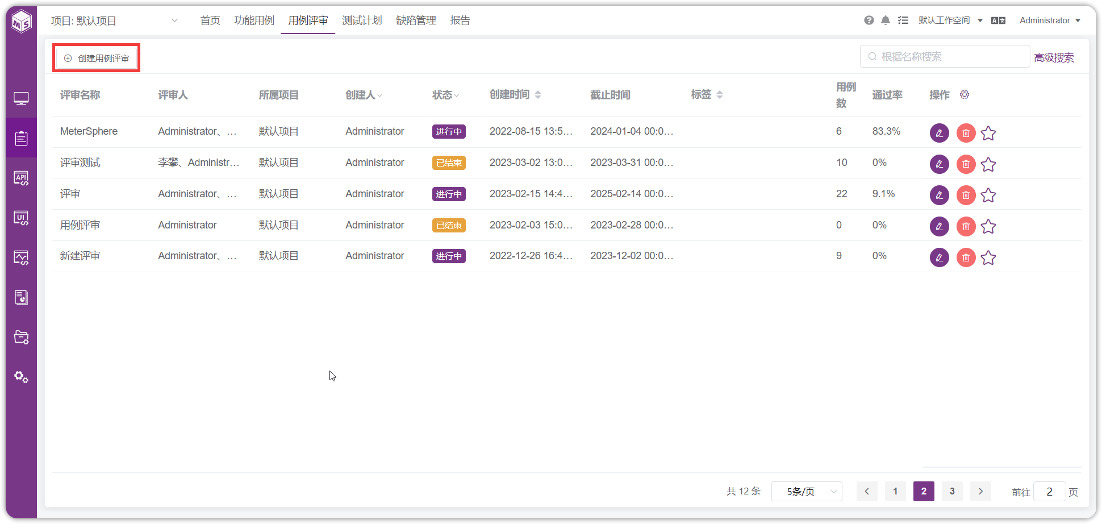The image size is (1102, 524).
Task: Star the MeterSphere review
Action: point(988,133)
